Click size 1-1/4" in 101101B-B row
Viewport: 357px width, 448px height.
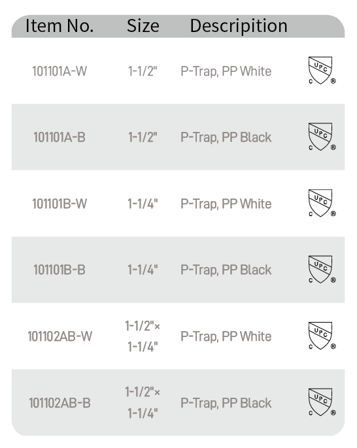[143, 270]
